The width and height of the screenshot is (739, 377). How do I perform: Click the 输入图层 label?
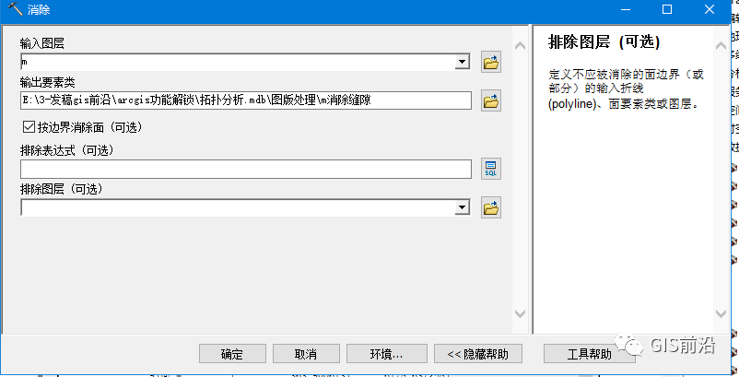coord(42,43)
